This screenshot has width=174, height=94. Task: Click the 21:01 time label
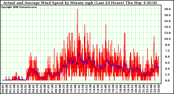[140, 89]
